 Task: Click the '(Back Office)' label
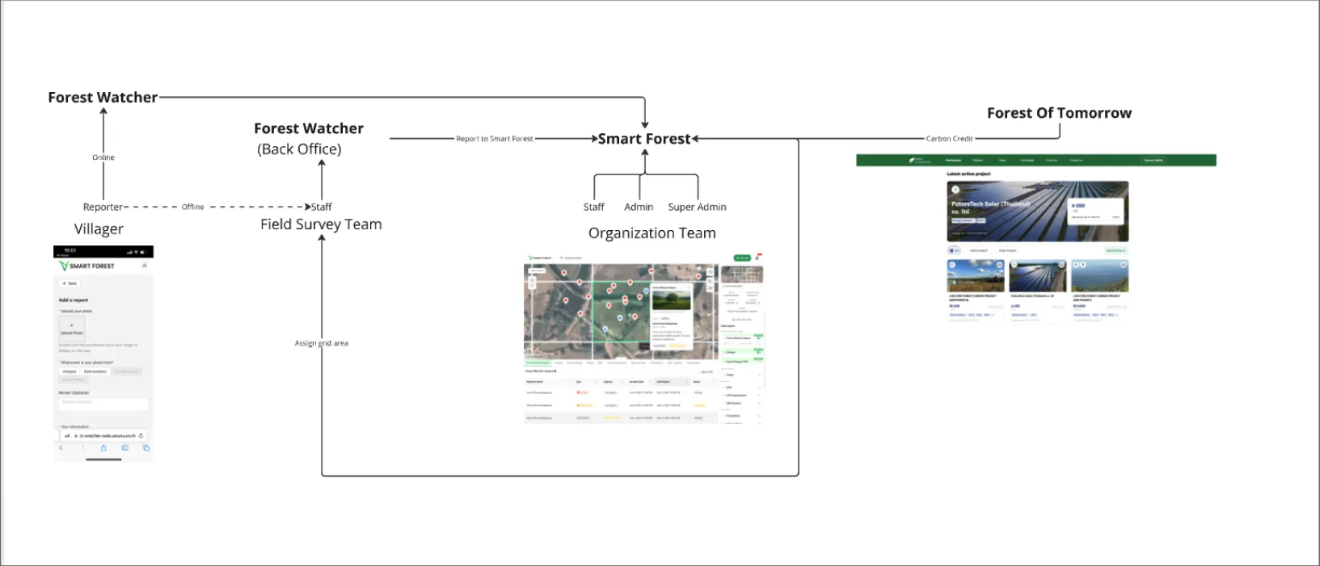[299, 149]
